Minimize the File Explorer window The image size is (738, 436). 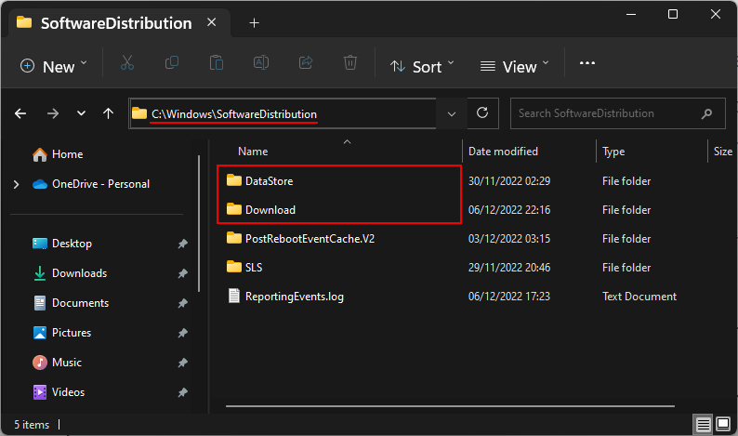pos(631,14)
